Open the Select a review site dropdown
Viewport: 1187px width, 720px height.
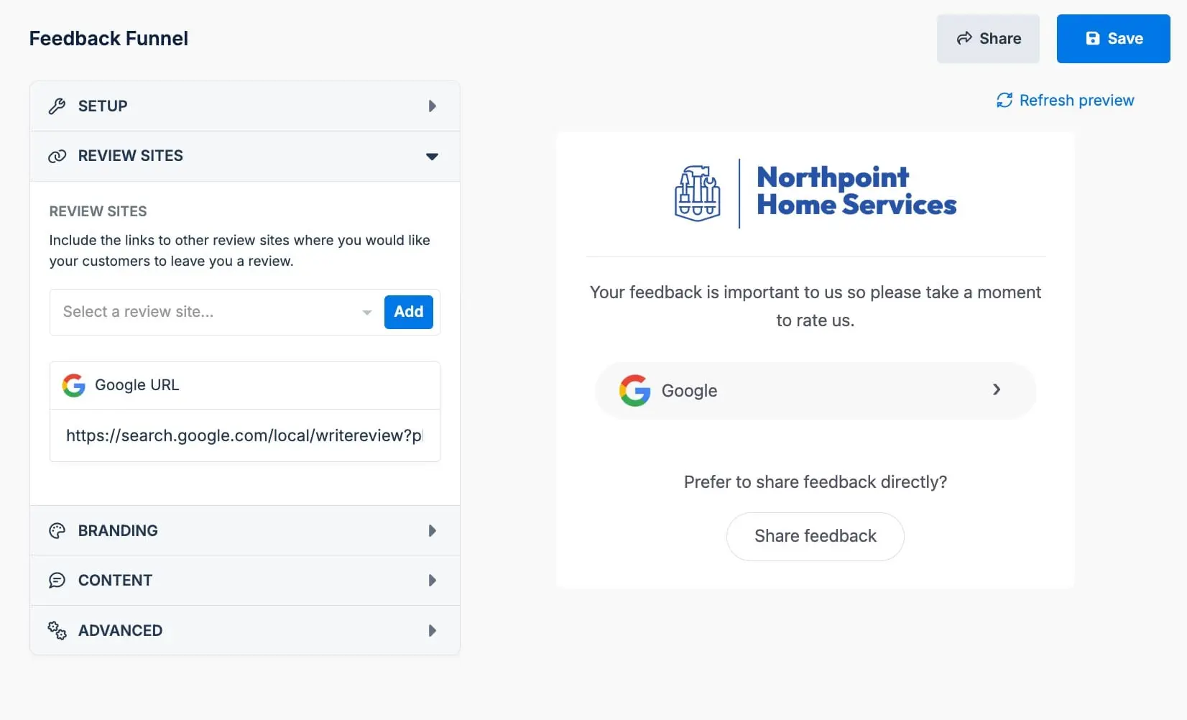coord(216,312)
